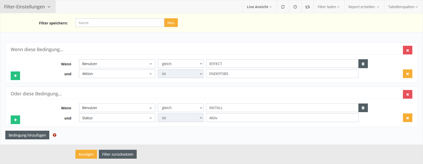Click the Anzeigen button
This screenshot has height=164, width=423.
(86, 154)
